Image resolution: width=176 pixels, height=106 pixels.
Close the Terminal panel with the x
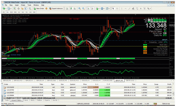point(2,83)
